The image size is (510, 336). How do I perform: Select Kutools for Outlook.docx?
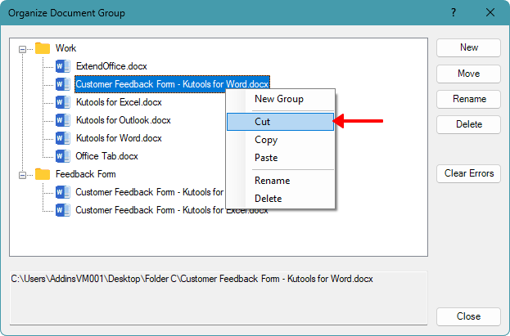(x=124, y=120)
